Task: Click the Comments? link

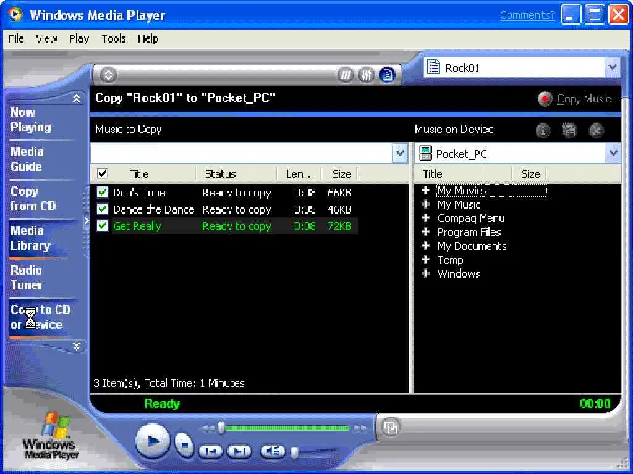Action: 528,15
